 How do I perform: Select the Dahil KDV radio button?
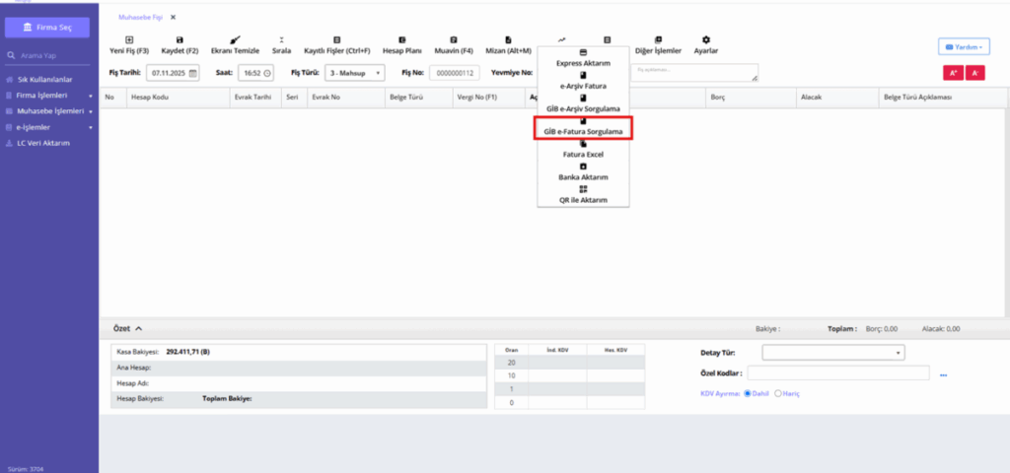pyautogui.click(x=748, y=393)
